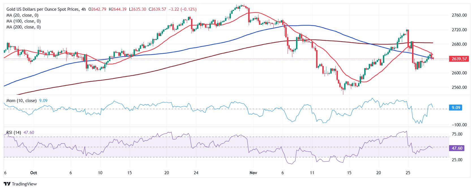This screenshot has height=190, width=474.
Task: Click the Mom (10, close) indicator label
Action: point(22,101)
